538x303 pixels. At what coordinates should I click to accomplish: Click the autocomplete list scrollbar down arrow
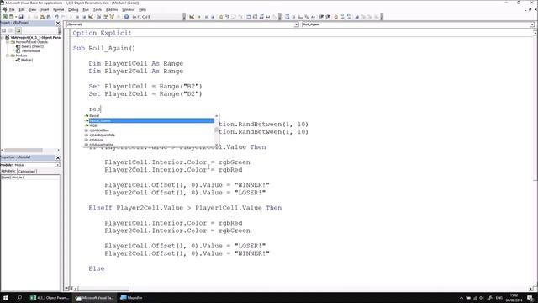tap(217, 145)
